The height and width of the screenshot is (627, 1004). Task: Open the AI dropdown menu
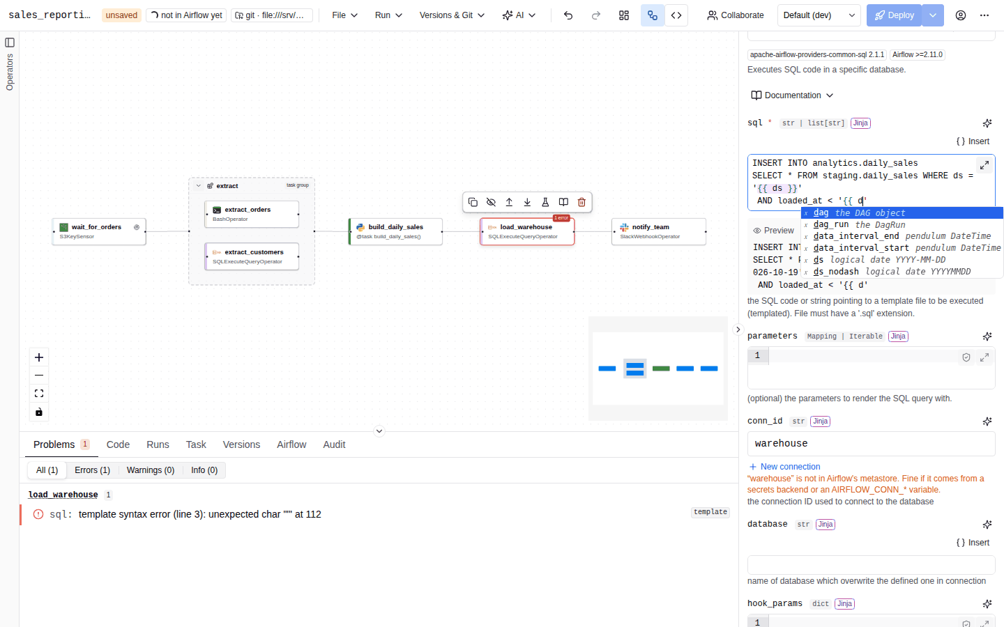point(519,15)
